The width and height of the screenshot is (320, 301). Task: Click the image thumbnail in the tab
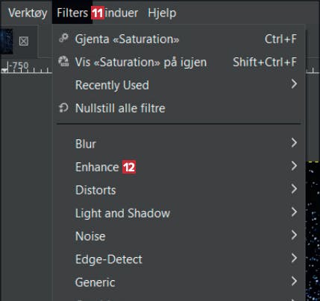[7, 41]
